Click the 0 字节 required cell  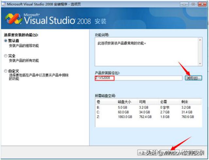click(165, 108)
